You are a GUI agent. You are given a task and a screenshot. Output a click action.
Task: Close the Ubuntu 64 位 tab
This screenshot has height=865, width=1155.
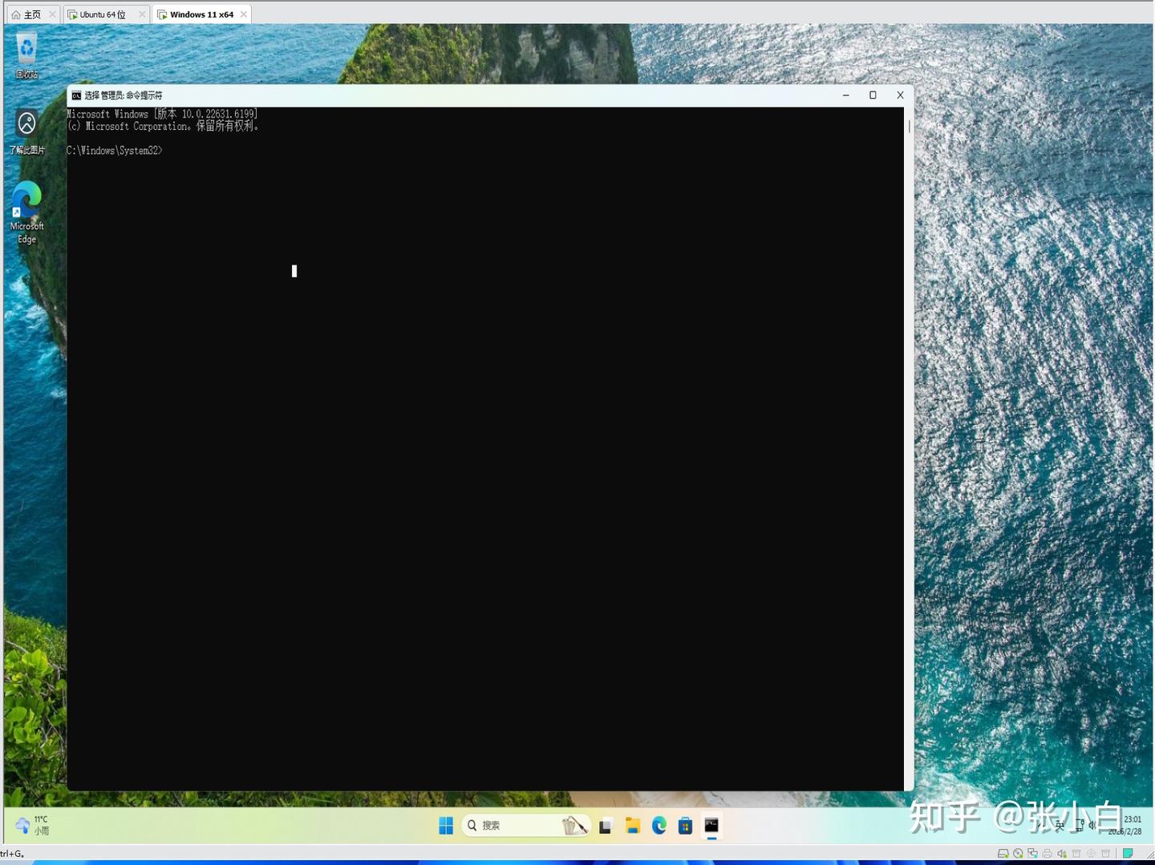[142, 14]
